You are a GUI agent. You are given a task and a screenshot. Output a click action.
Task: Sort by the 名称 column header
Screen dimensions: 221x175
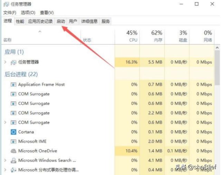pos(41,37)
